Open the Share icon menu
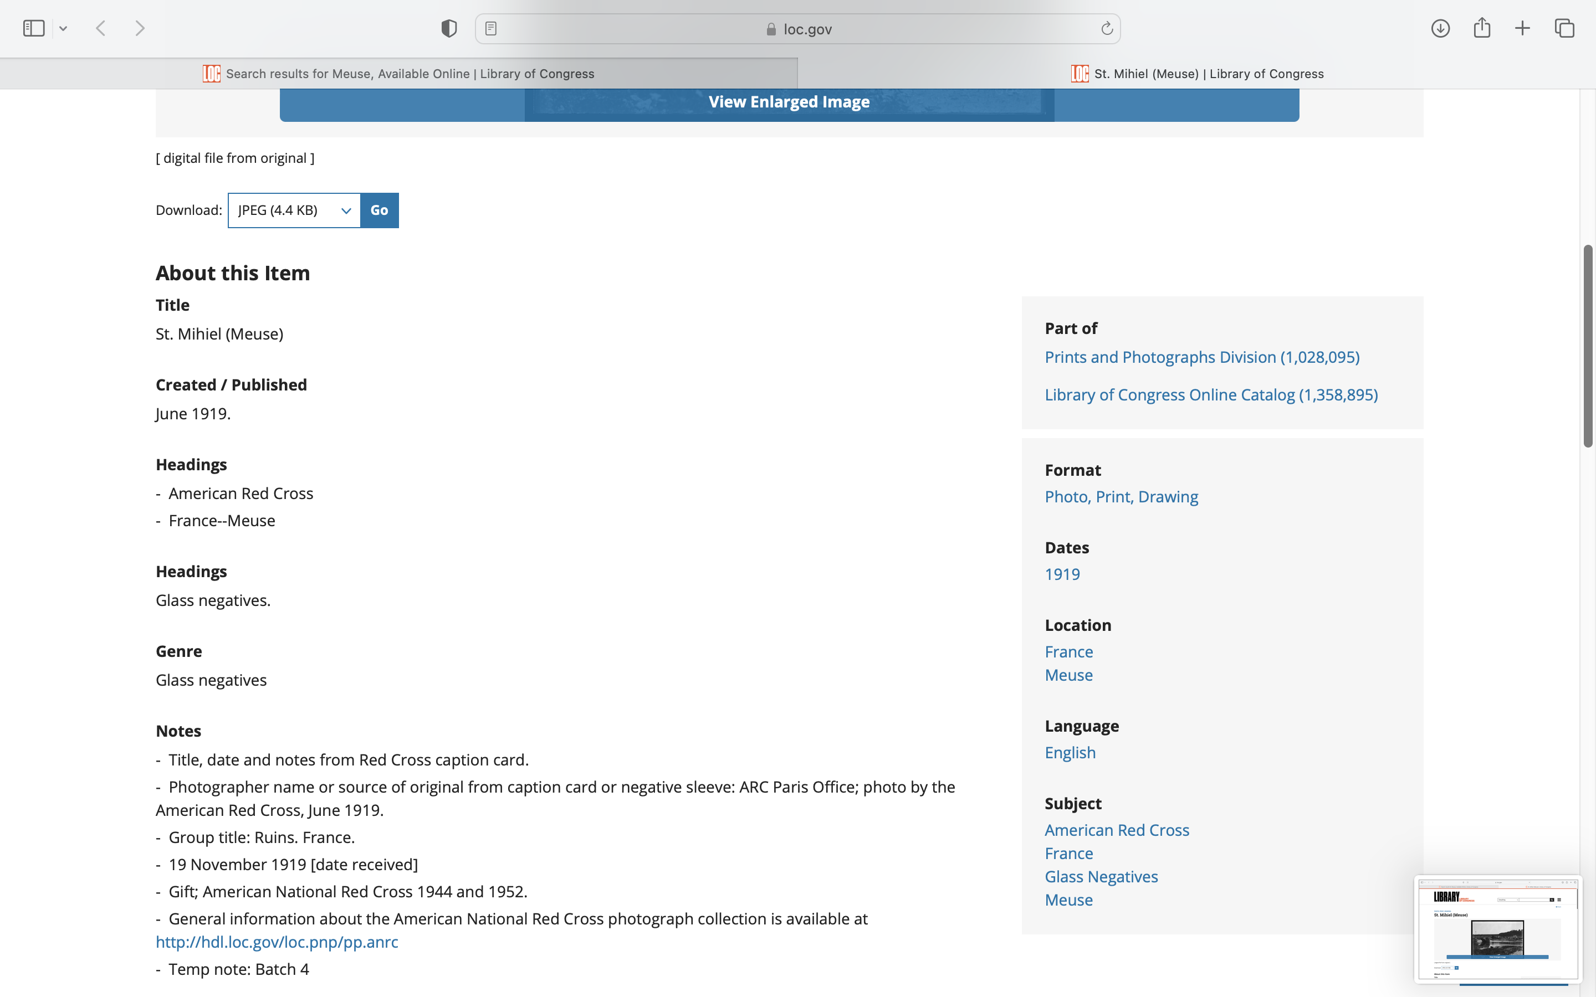 click(1482, 28)
